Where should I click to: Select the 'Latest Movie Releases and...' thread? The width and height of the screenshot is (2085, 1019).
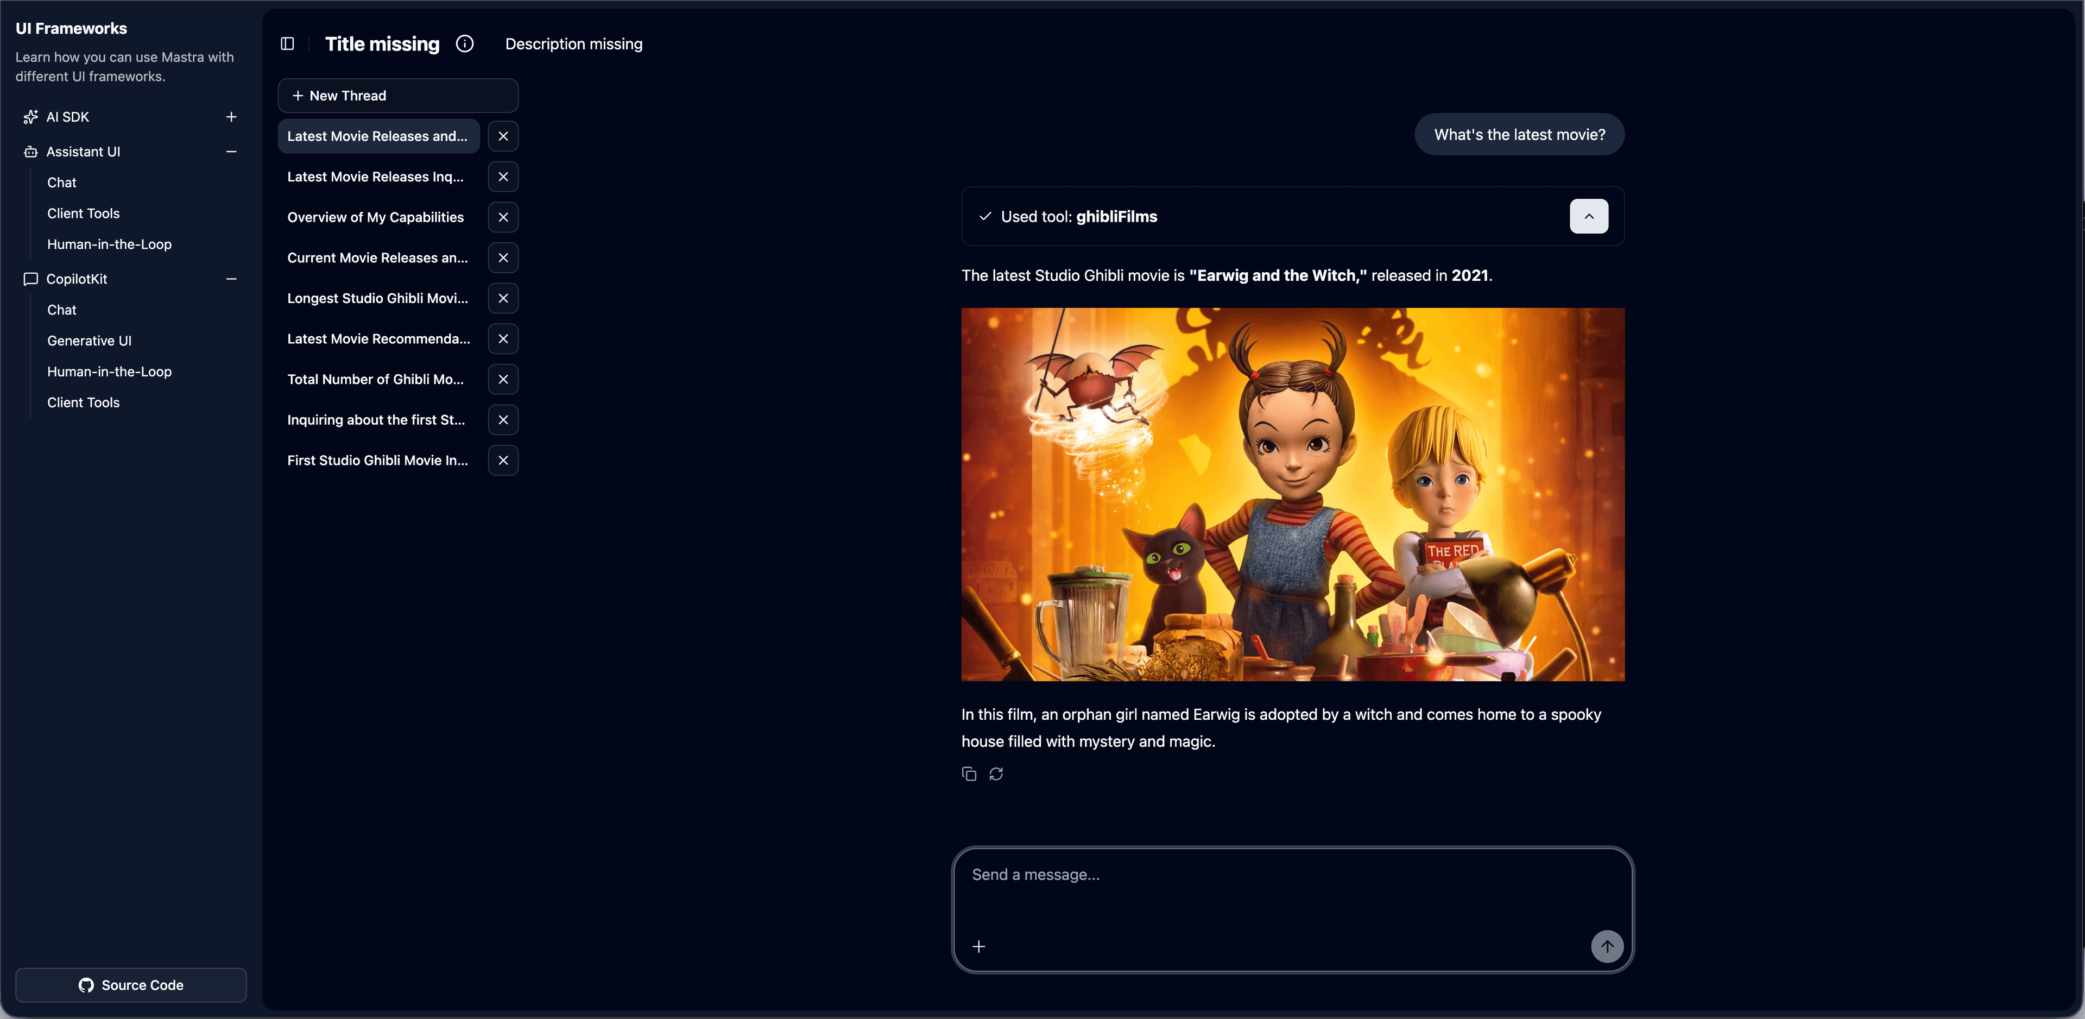point(379,136)
